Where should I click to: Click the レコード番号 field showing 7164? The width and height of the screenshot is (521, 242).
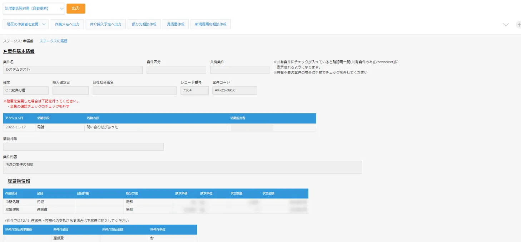click(194, 90)
